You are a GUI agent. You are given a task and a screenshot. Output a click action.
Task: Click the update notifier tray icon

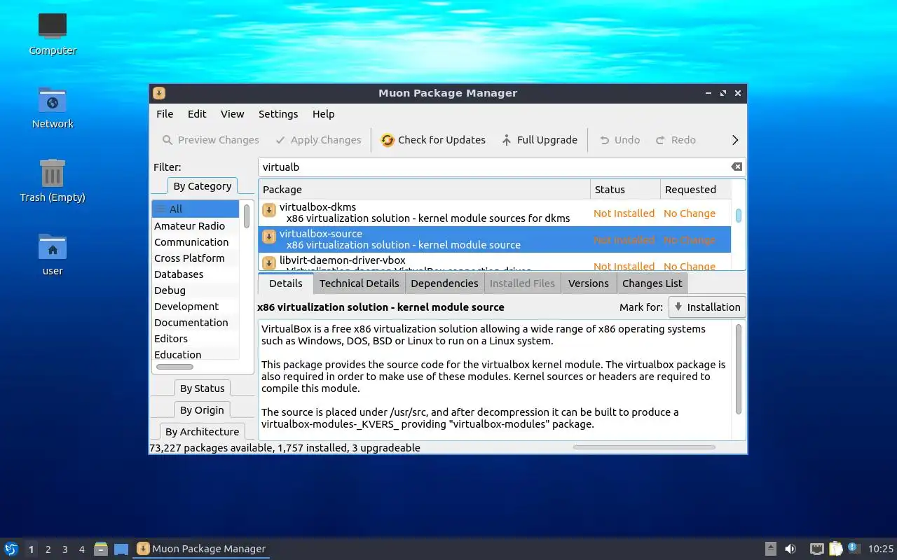pos(853,548)
